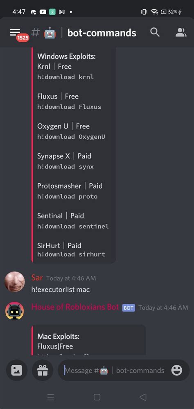Tap Sar's profile avatar
Image resolution: width=194 pixels, height=409 pixels.
click(x=15, y=282)
